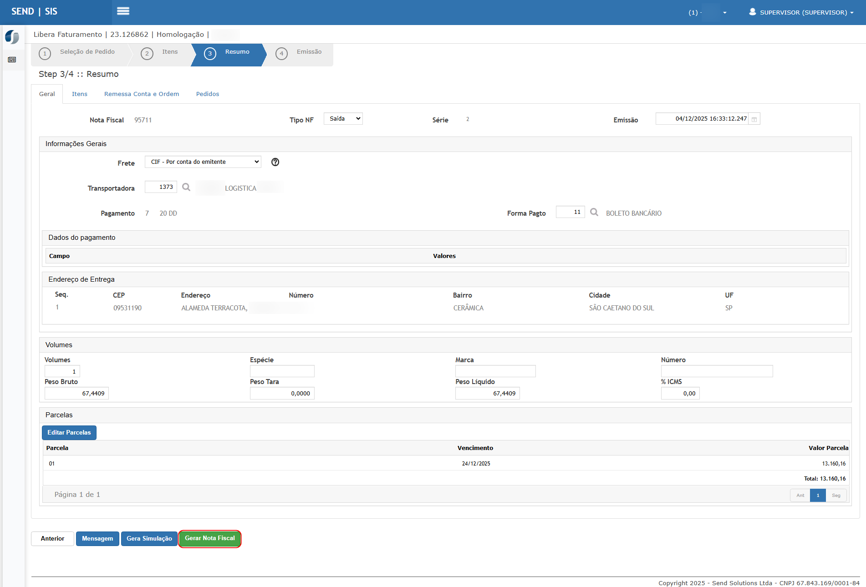Open the Remessa Conta e Ordem tab
The image size is (866, 587).
(x=142, y=94)
